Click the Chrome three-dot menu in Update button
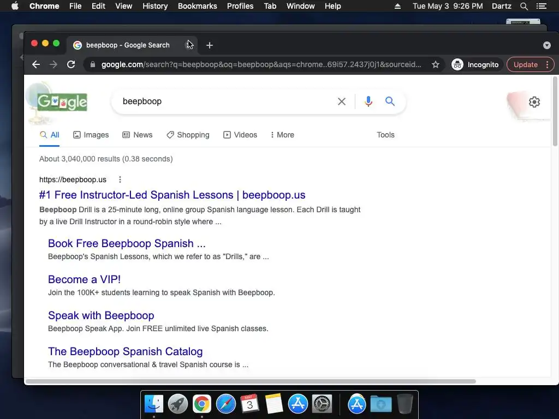The image size is (559, 419). (x=547, y=64)
